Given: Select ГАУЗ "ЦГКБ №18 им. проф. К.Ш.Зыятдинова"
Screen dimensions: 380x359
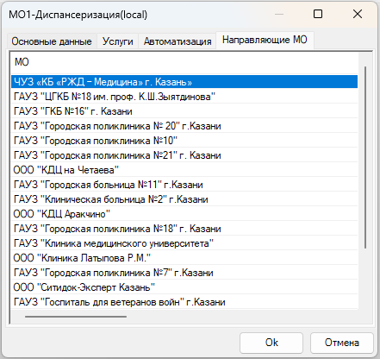Looking at the screenshot, I should (184, 97).
